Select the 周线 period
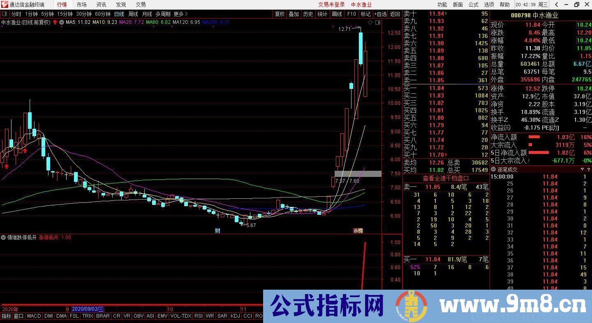Screen dimensions: 592x323 (133, 14)
